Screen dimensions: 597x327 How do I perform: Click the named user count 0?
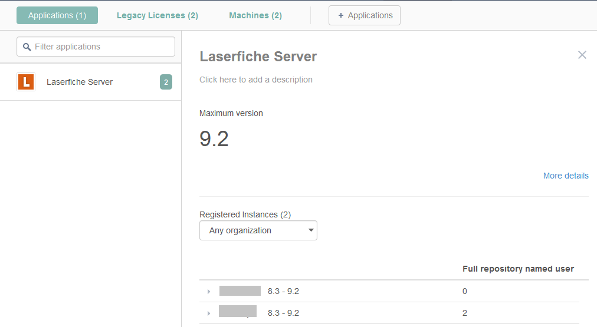(464, 291)
